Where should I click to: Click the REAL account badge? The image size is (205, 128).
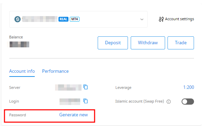63,19
